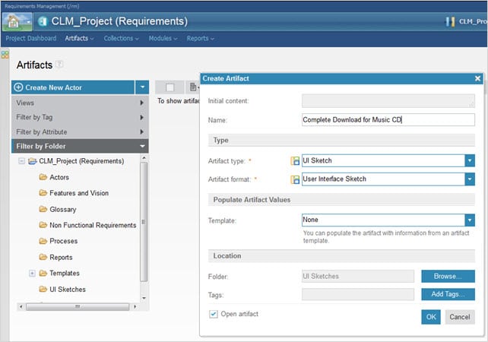
Task: Click the home icon in header
Action: pos(17,21)
